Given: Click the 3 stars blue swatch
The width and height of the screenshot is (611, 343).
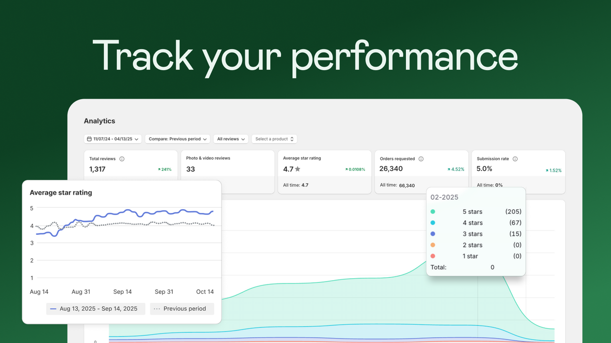Looking at the screenshot, I should coord(433,234).
